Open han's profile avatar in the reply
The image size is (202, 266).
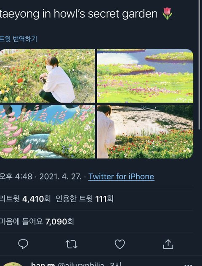pyautogui.click(x=12, y=264)
